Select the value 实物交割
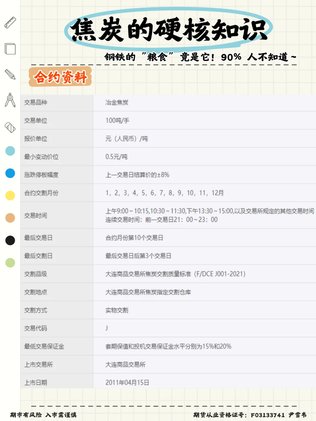 pos(117,310)
